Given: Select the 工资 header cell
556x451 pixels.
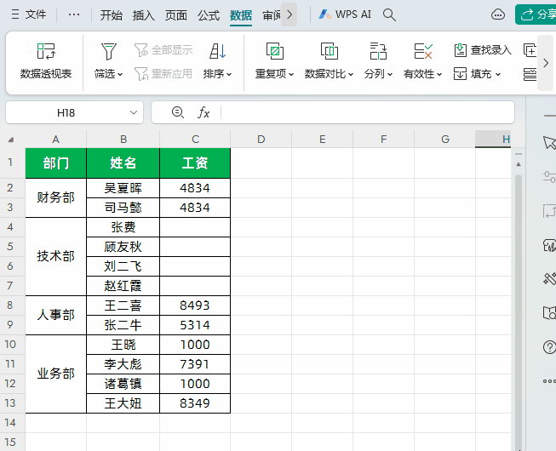Looking at the screenshot, I should coord(195,163).
